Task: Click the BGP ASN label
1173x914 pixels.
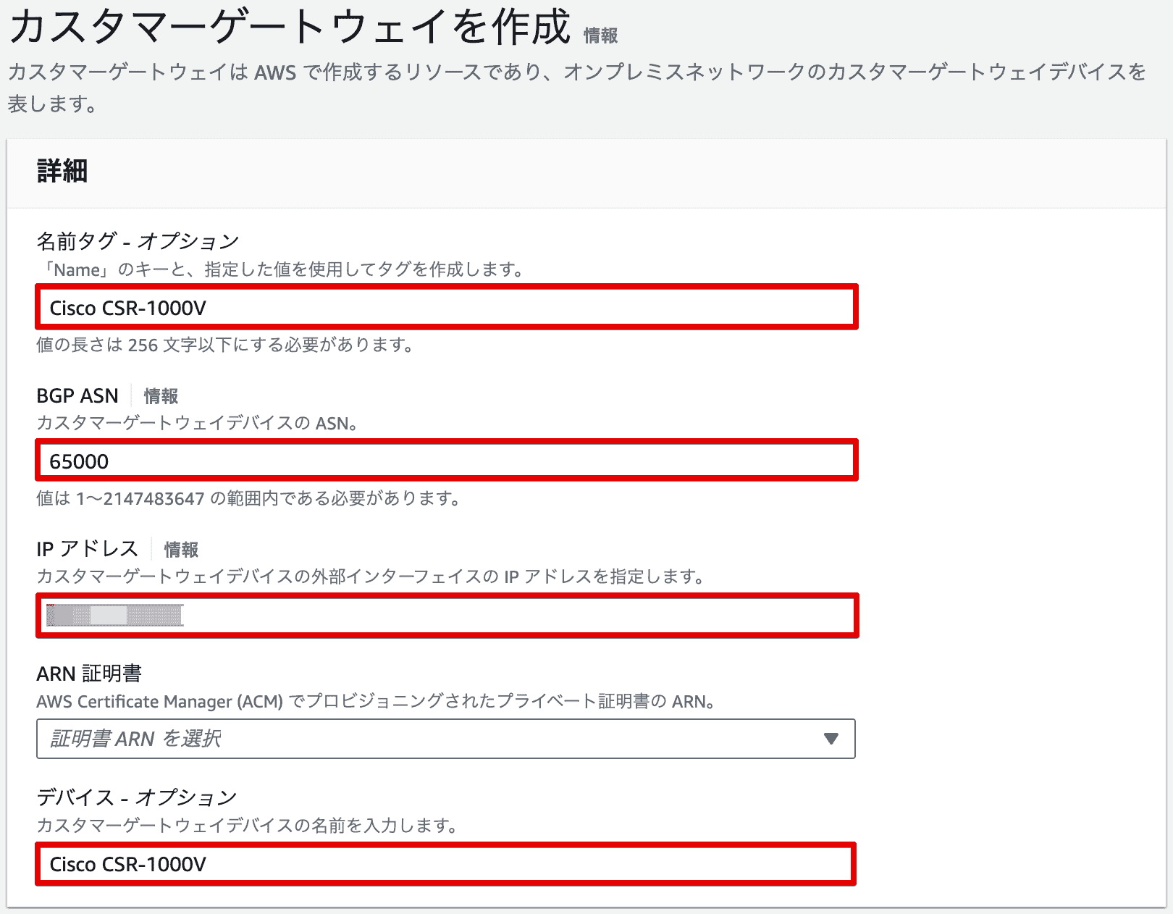Action: pos(77,395)
